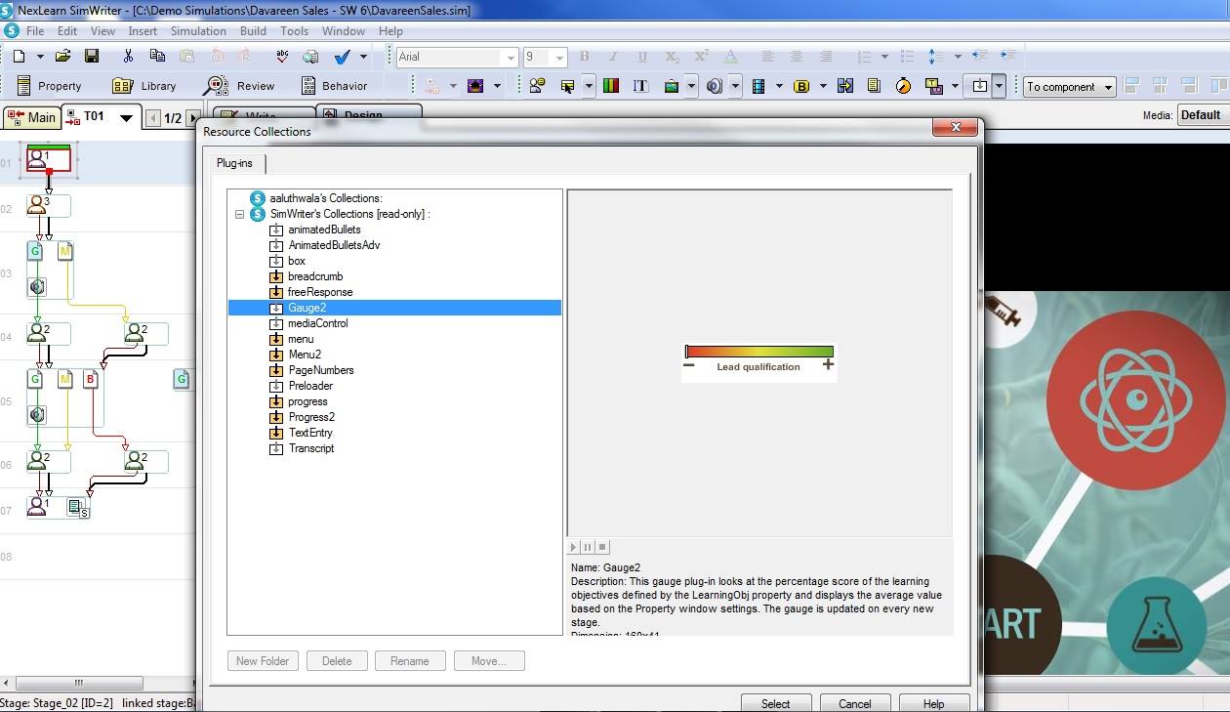This screenshot has width=1230, height=712.
Task: Click the hotspot pointer icon
Action: [x=567, y=86]
